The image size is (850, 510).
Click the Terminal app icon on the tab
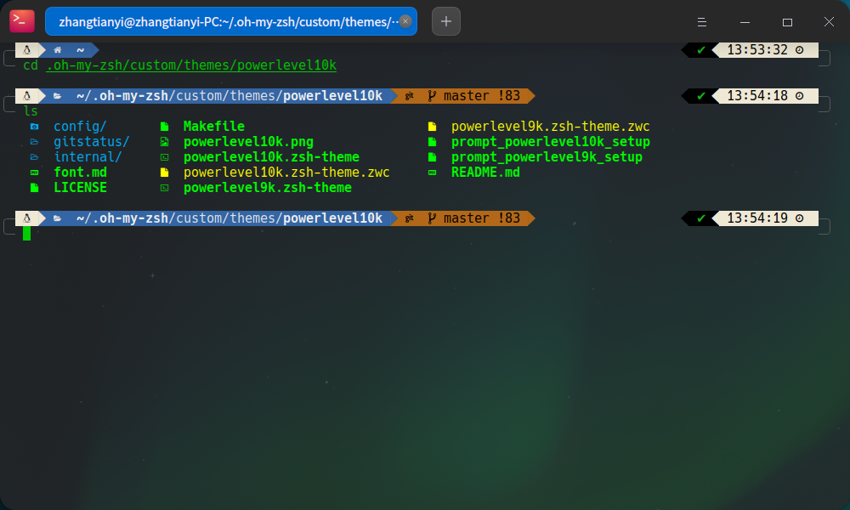[21, 20]
